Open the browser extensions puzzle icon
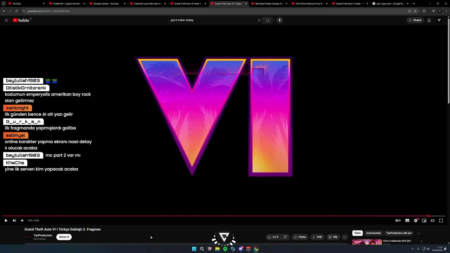Viewport: 450px width, 253px height. (424, 11)
